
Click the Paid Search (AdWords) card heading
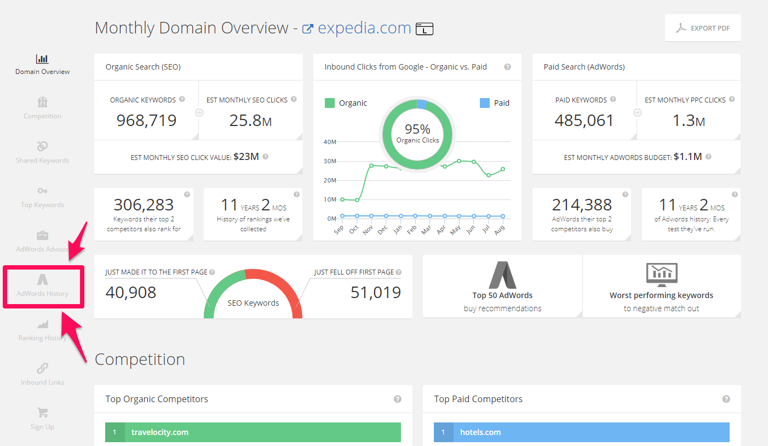[584, 67]
